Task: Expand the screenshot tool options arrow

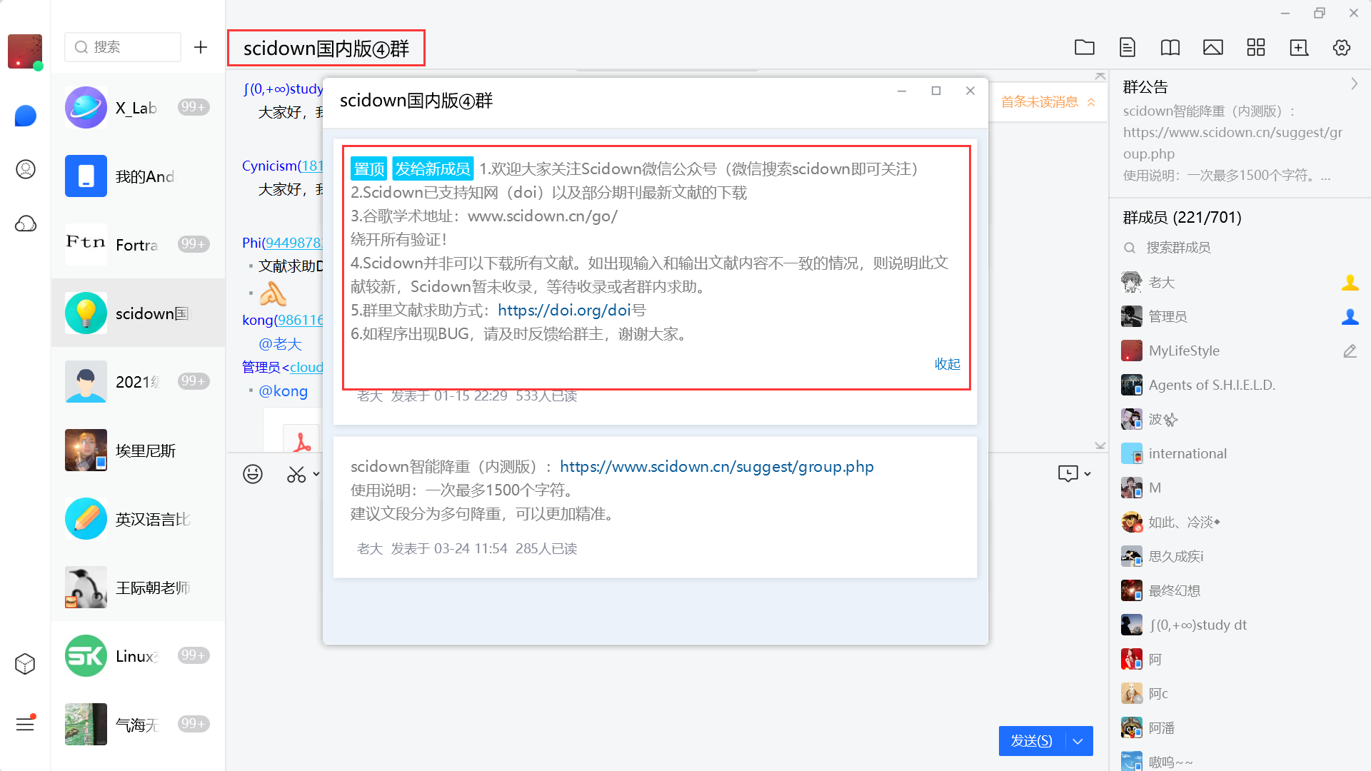Action: click(x=316, y=474)
